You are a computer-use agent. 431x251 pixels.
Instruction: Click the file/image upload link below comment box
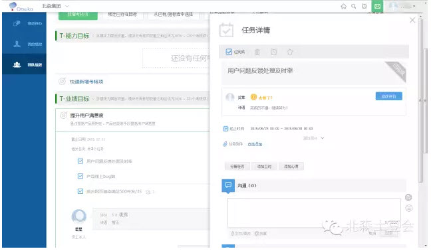[241, 234]
